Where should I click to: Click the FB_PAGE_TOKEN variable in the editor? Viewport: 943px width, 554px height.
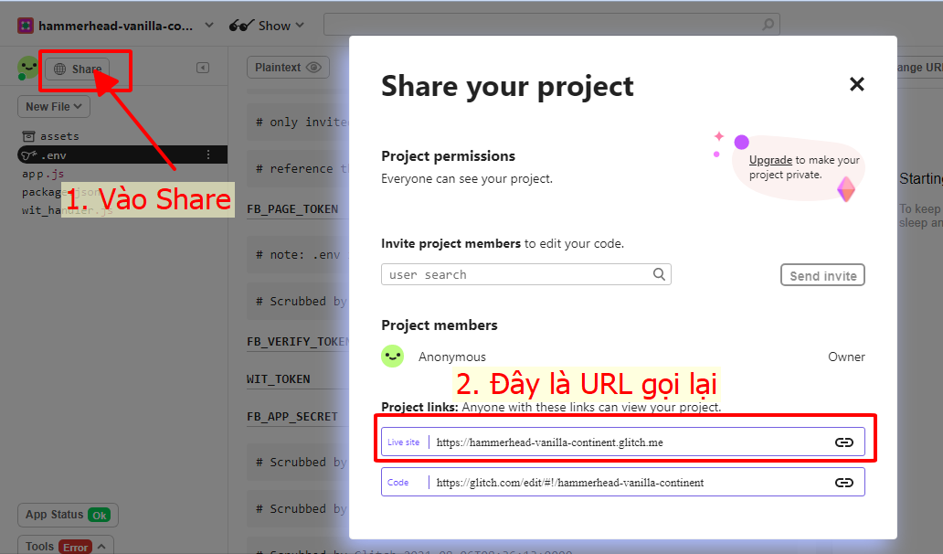292,209
